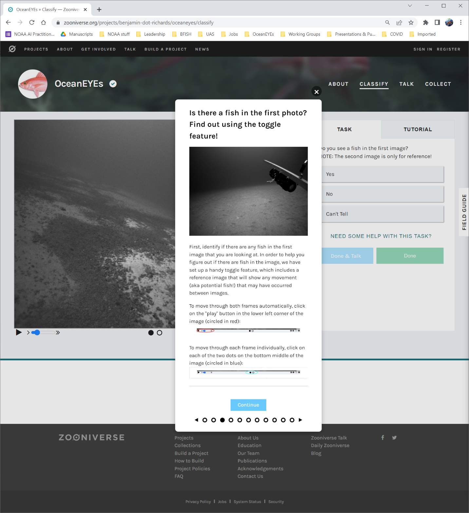Image resolution: width=469 pixels, height=513 pixels.
Task: Switch to the Task tab
Action: tap(345, 129)
